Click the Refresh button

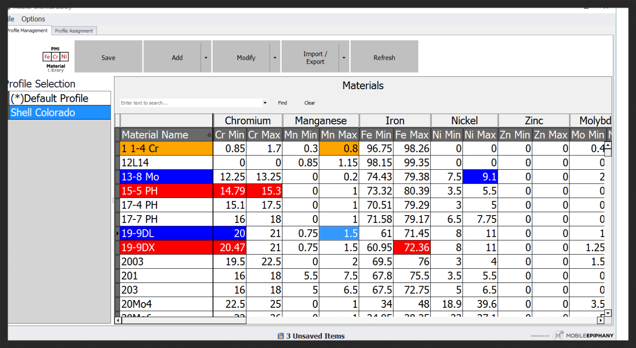384,57
